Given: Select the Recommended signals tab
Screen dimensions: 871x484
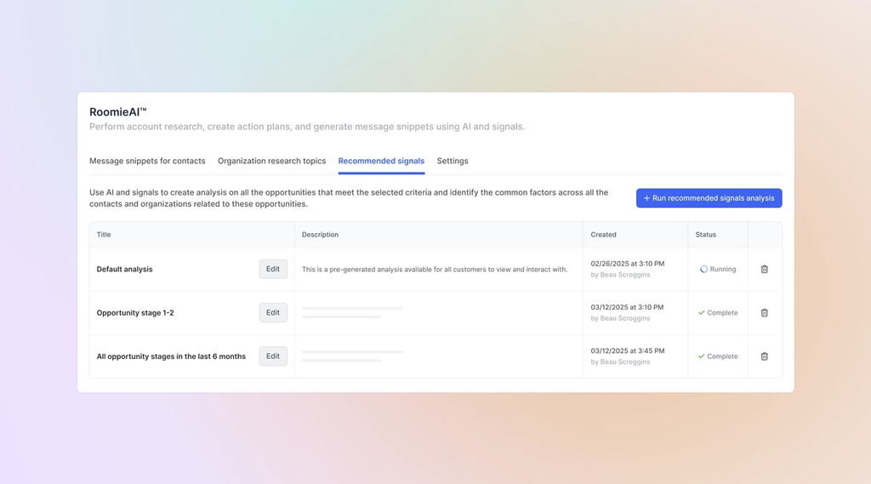Looking at the screenshot, I should pyautogui.click(x=381, y=161).
